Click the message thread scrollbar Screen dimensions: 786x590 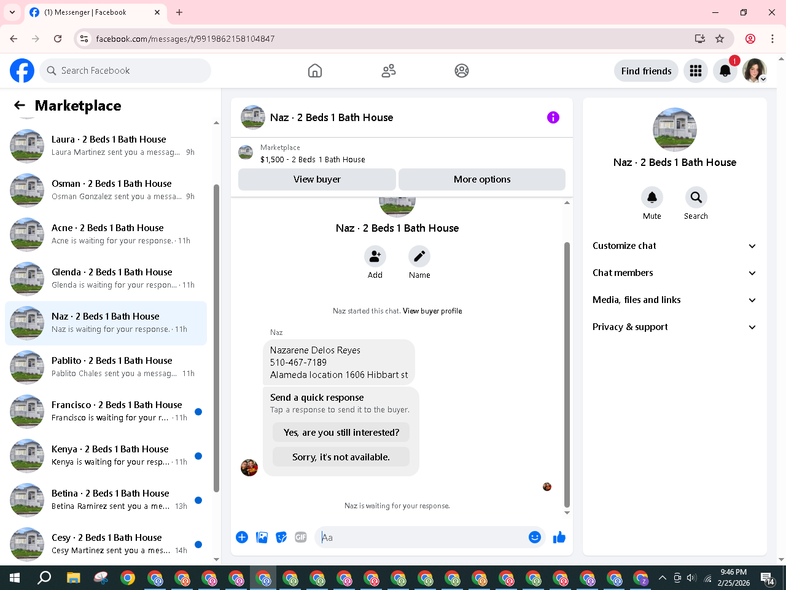click(567, 374)
